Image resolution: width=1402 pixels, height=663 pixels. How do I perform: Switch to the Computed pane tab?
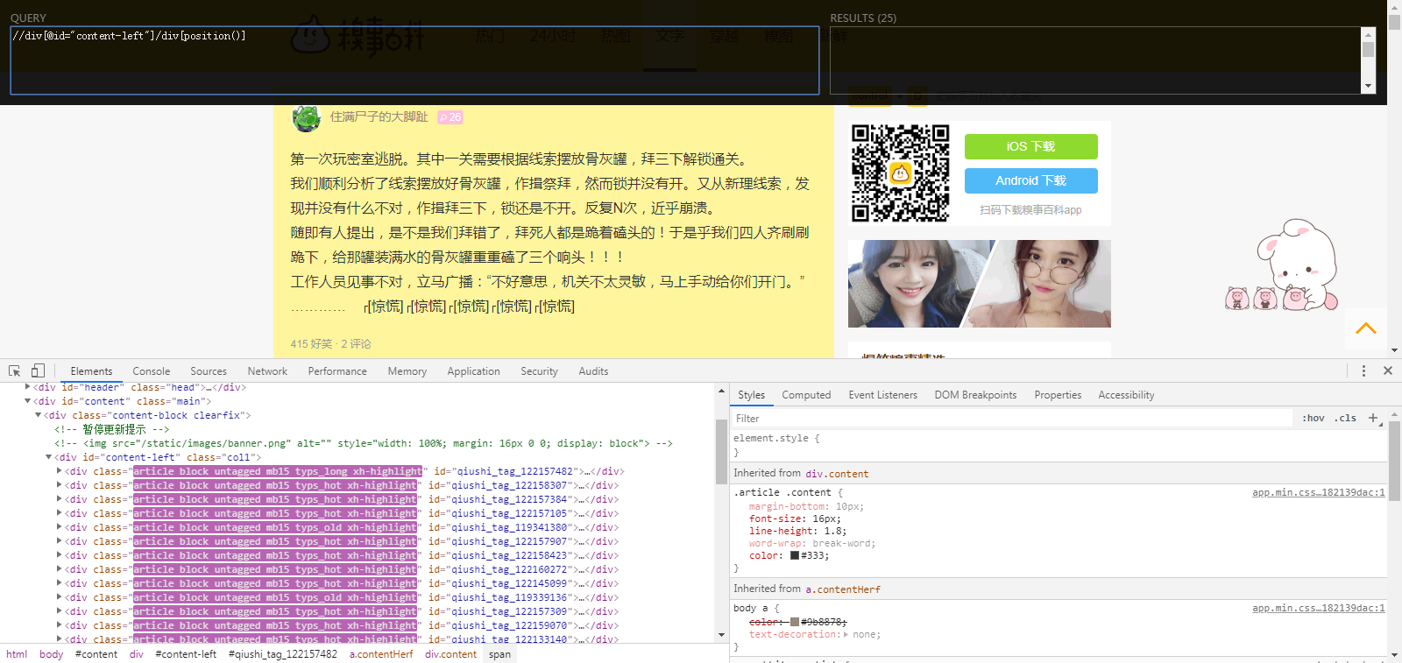(806, 395)
